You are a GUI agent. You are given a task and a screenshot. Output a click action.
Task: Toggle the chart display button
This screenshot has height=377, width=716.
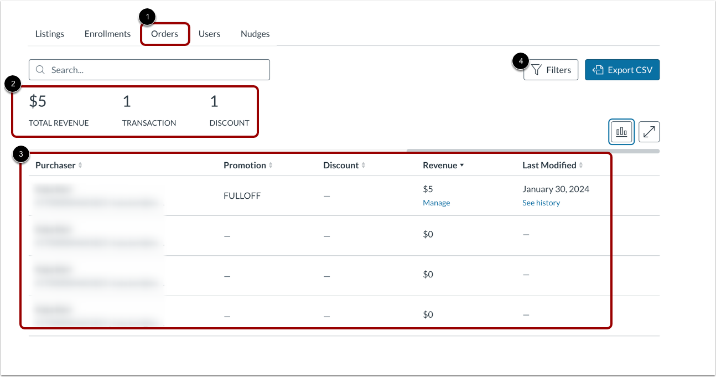click(621, 132)
